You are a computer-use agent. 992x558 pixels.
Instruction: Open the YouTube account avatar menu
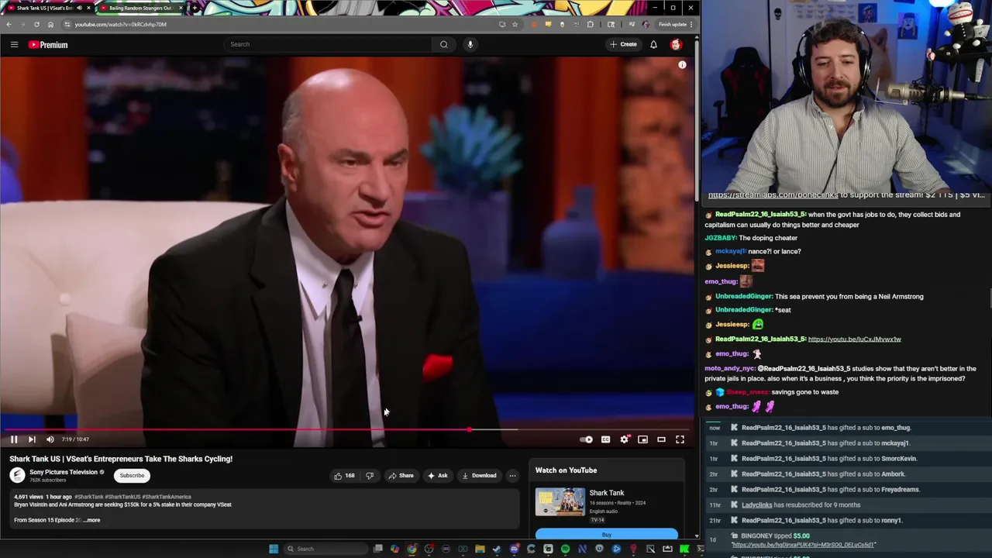(x=676, y=44)
